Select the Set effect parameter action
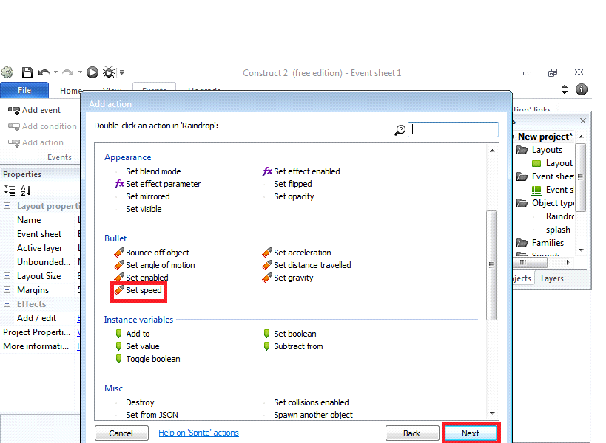The image size is (606, 443). [158, 184]
